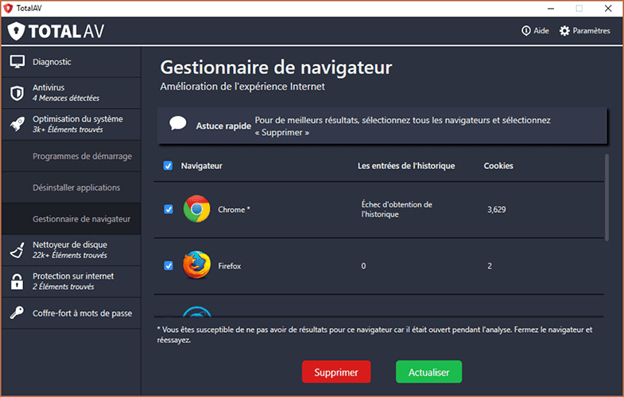The width and height of the screenshot is (624, 397).
Task: Click the padlock icon for internet protection
Action: (x=17, y=281)
